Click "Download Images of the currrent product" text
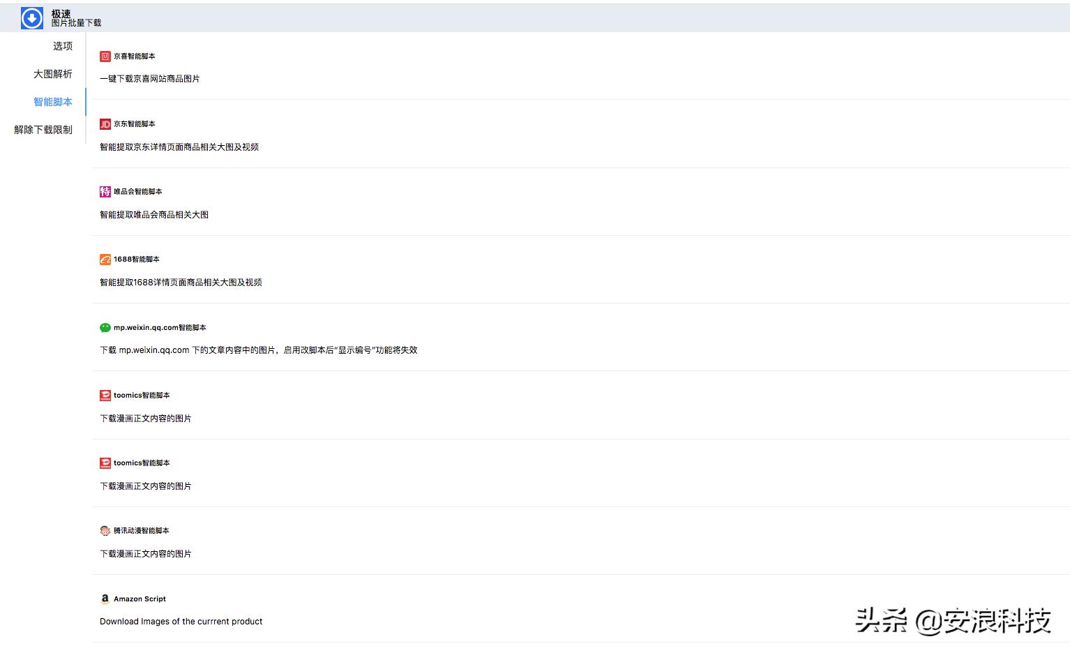Image resolution: width=1070 pixels, height=653 pixels. pyautogui.click(x=181, y=622)
